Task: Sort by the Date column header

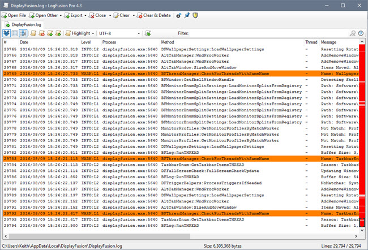Action: tap(49, 42)
